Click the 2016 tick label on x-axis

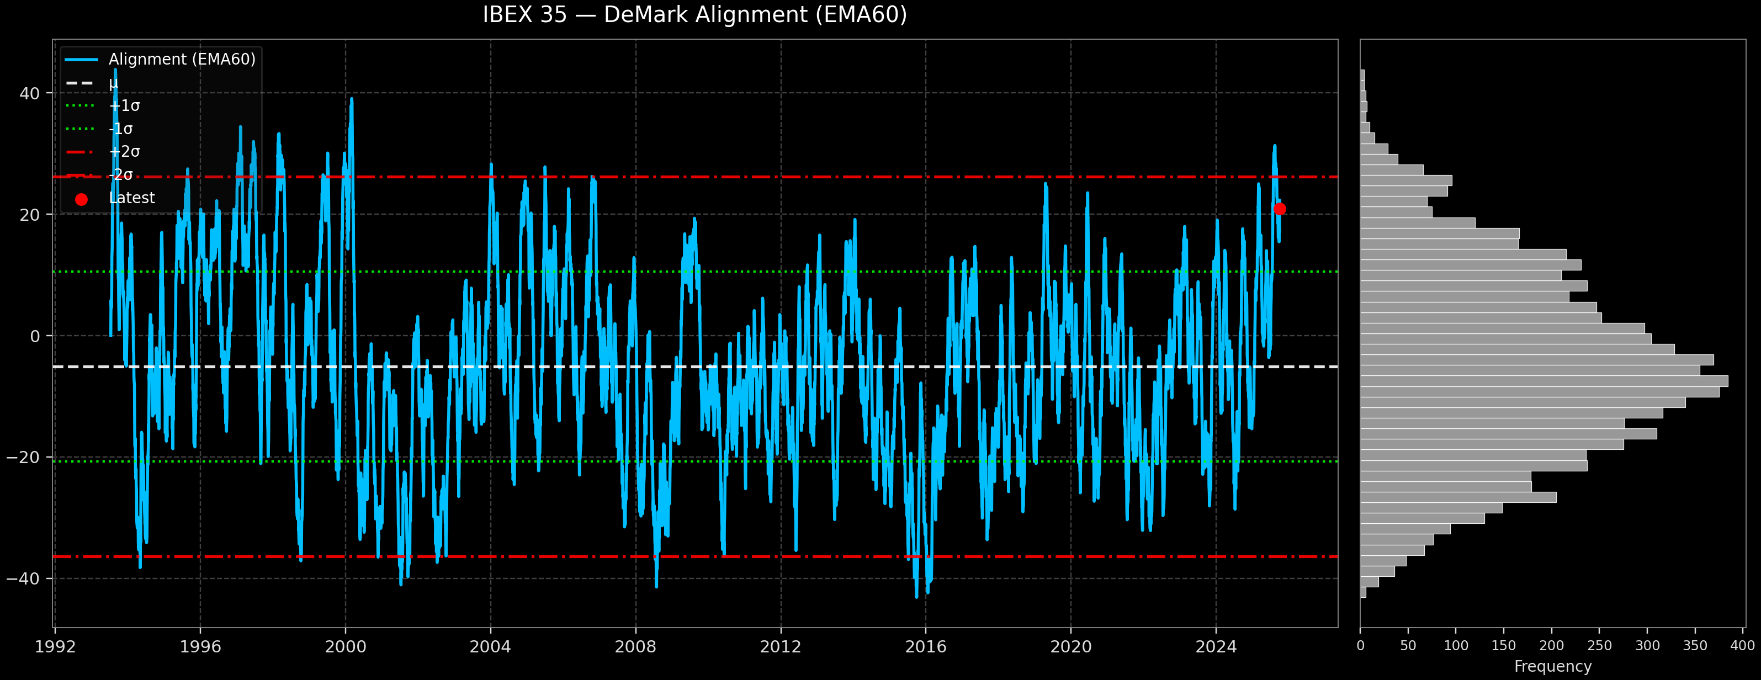(x=926, y=647)
